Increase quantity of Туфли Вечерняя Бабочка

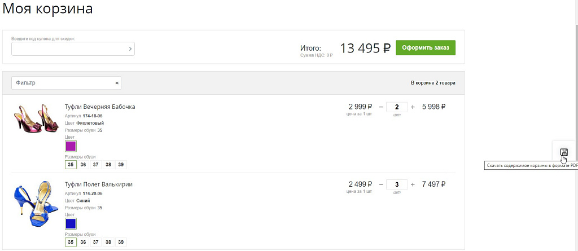413,107
